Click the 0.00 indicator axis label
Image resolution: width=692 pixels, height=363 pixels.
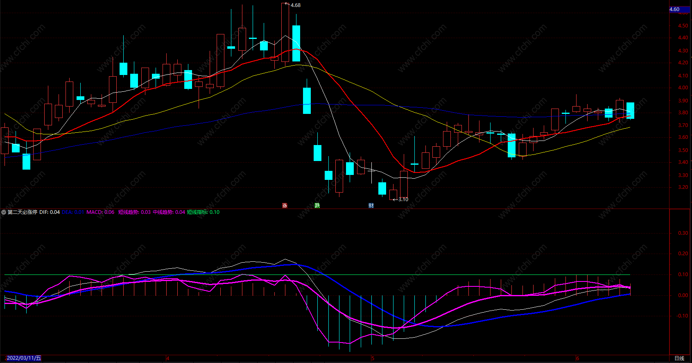683,295
